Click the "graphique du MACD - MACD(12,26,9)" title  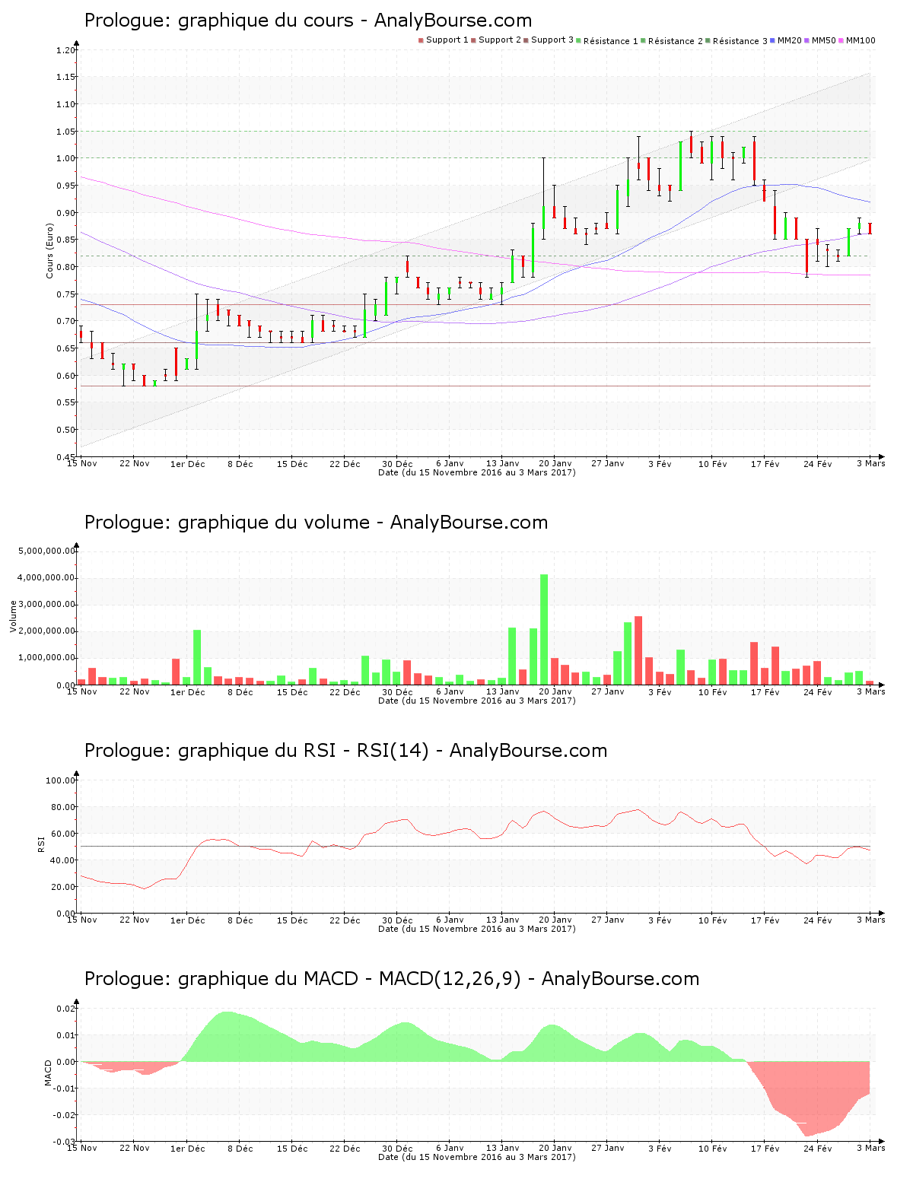[x=349, y=979]
